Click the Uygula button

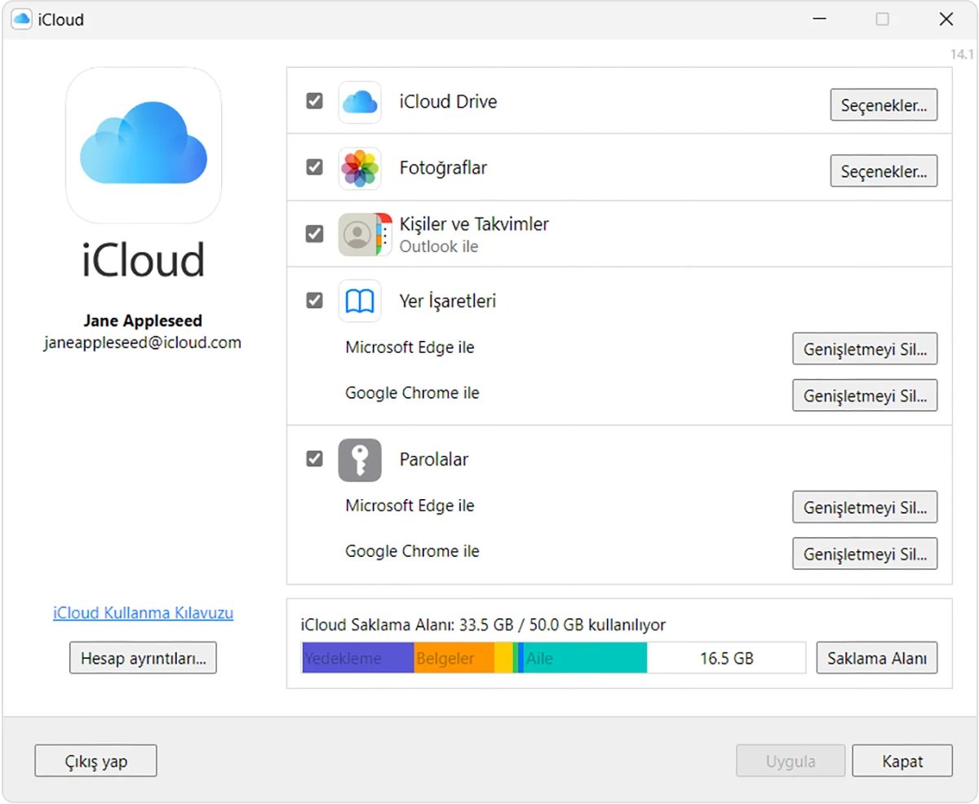(x=791, y=762)
